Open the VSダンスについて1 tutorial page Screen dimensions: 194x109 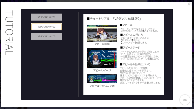(x=46, y=17)
